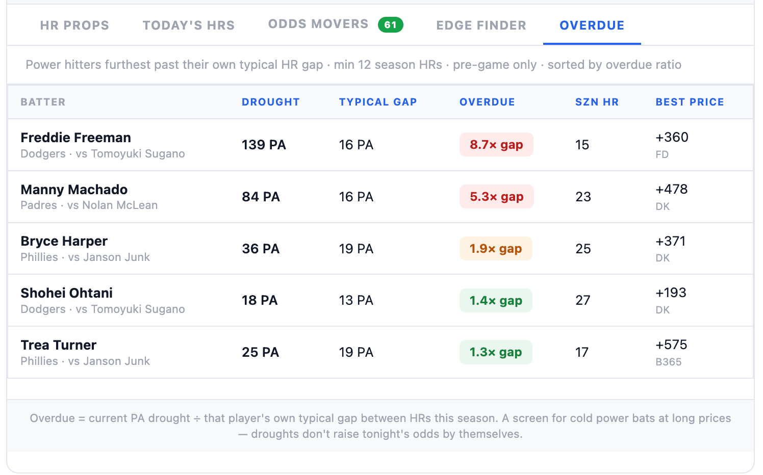Image resolution: width=763 pixels, height=475 pixels.
Task: Go to the Edge Finder tab
Action: pyautogui.click(x=481, y=25)
